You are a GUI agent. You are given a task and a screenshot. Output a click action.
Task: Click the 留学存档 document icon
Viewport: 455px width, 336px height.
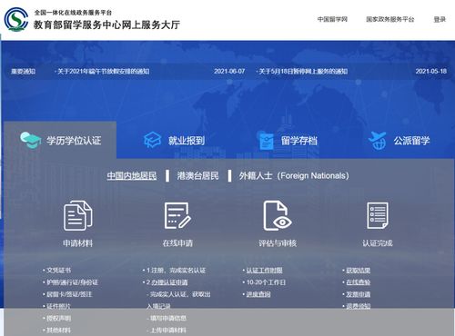267,141
